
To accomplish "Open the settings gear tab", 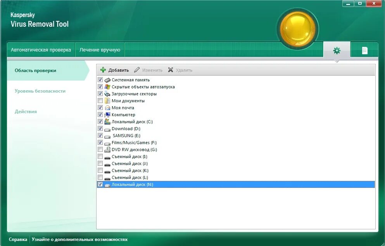I will click(337, 50).
